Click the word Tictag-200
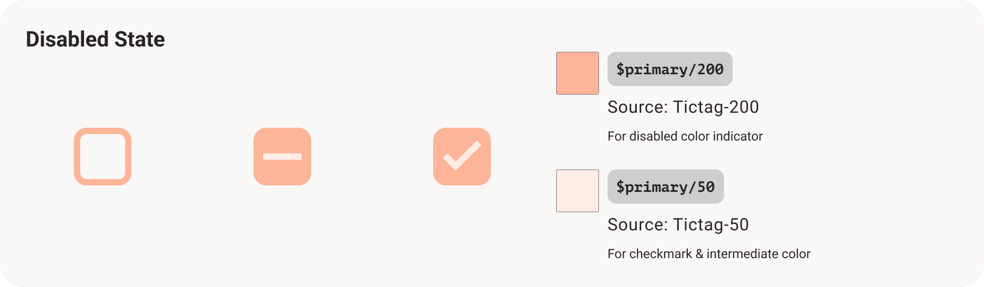 pyautogui.click(x=716, y=107)
